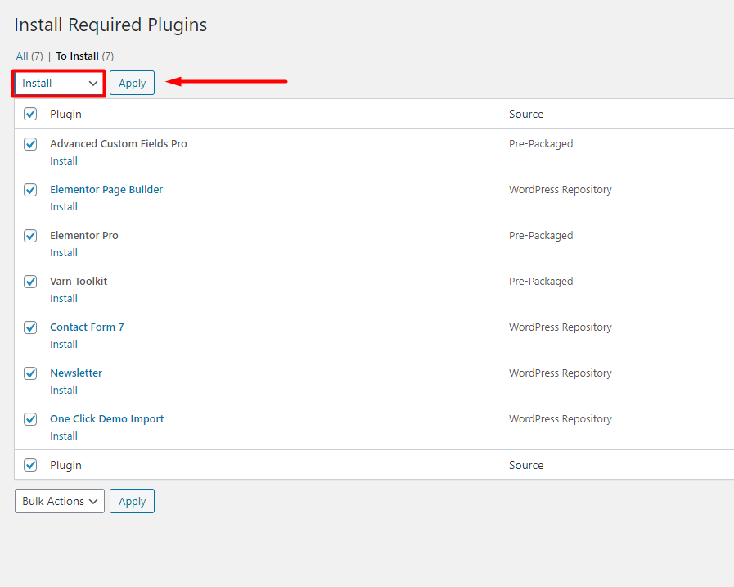
Task: Uncheck the Newsletter plugin checkbox
Action: click(30, 373)
